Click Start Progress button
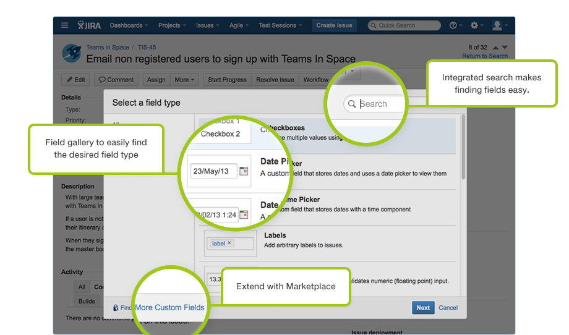Image resolution: width=569 pixels, height=335 pixels. tap(227, 80)
